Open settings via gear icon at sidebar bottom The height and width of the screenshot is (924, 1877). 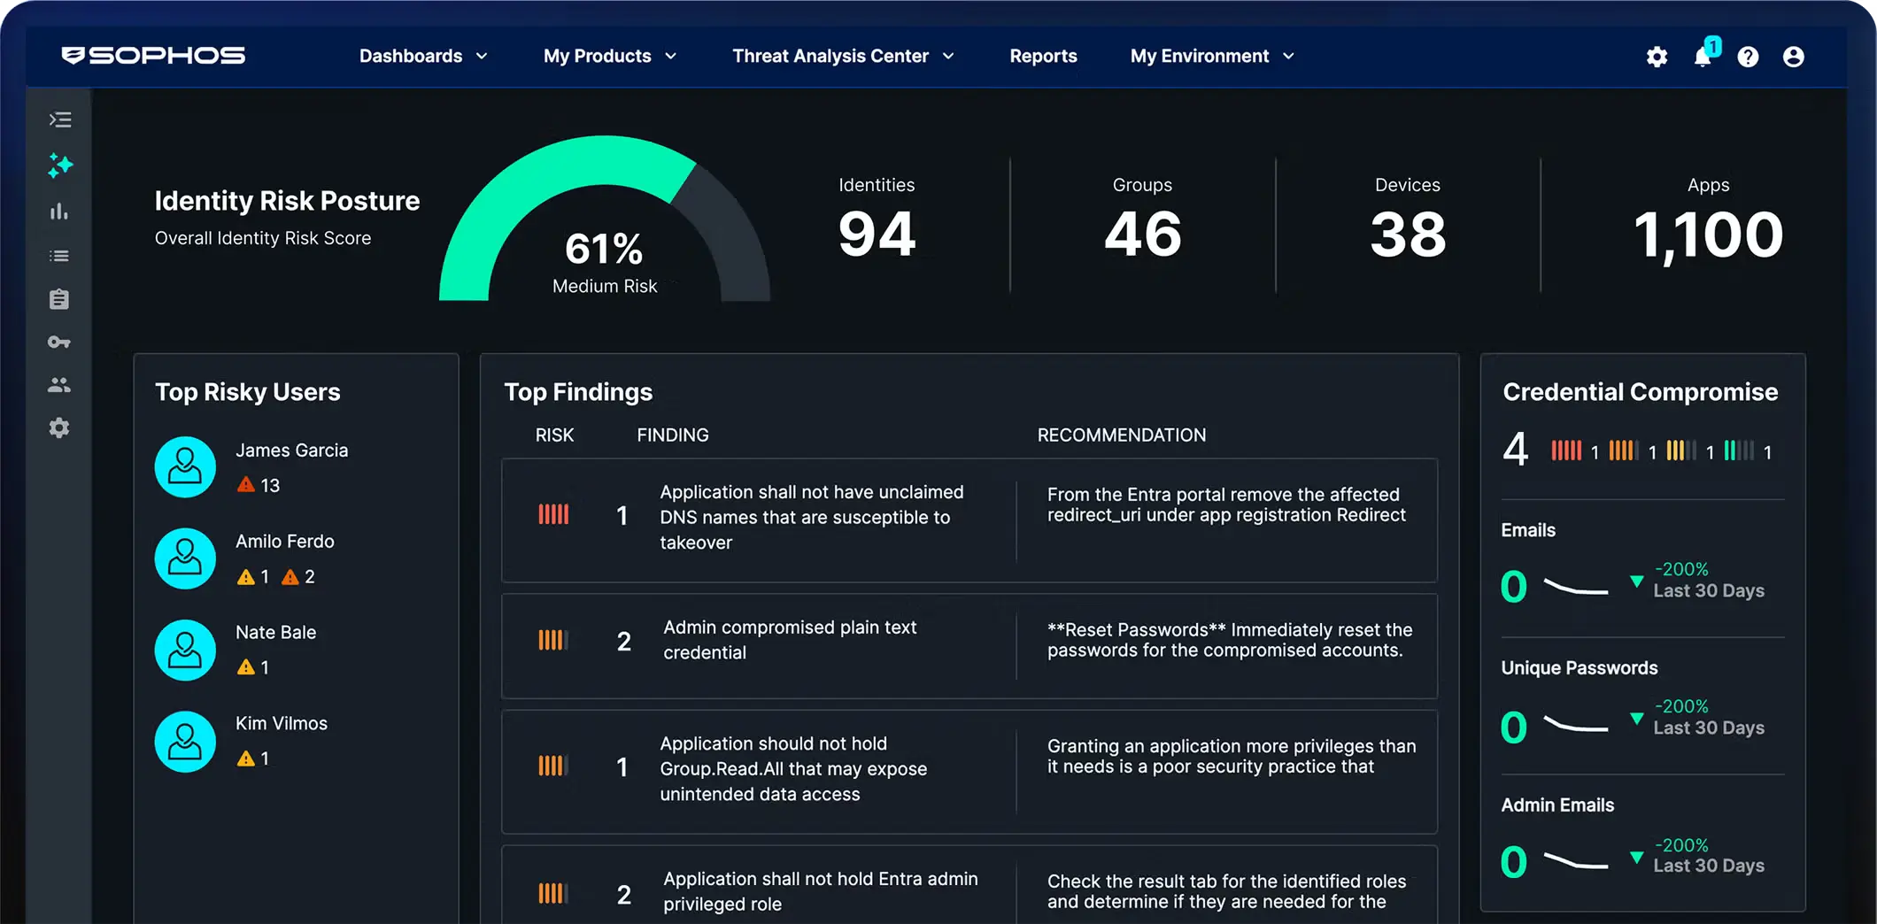click(59, 428)
